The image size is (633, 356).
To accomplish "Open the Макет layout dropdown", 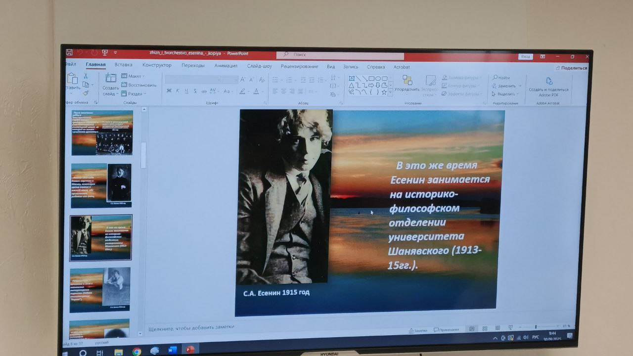I will 134,76.
